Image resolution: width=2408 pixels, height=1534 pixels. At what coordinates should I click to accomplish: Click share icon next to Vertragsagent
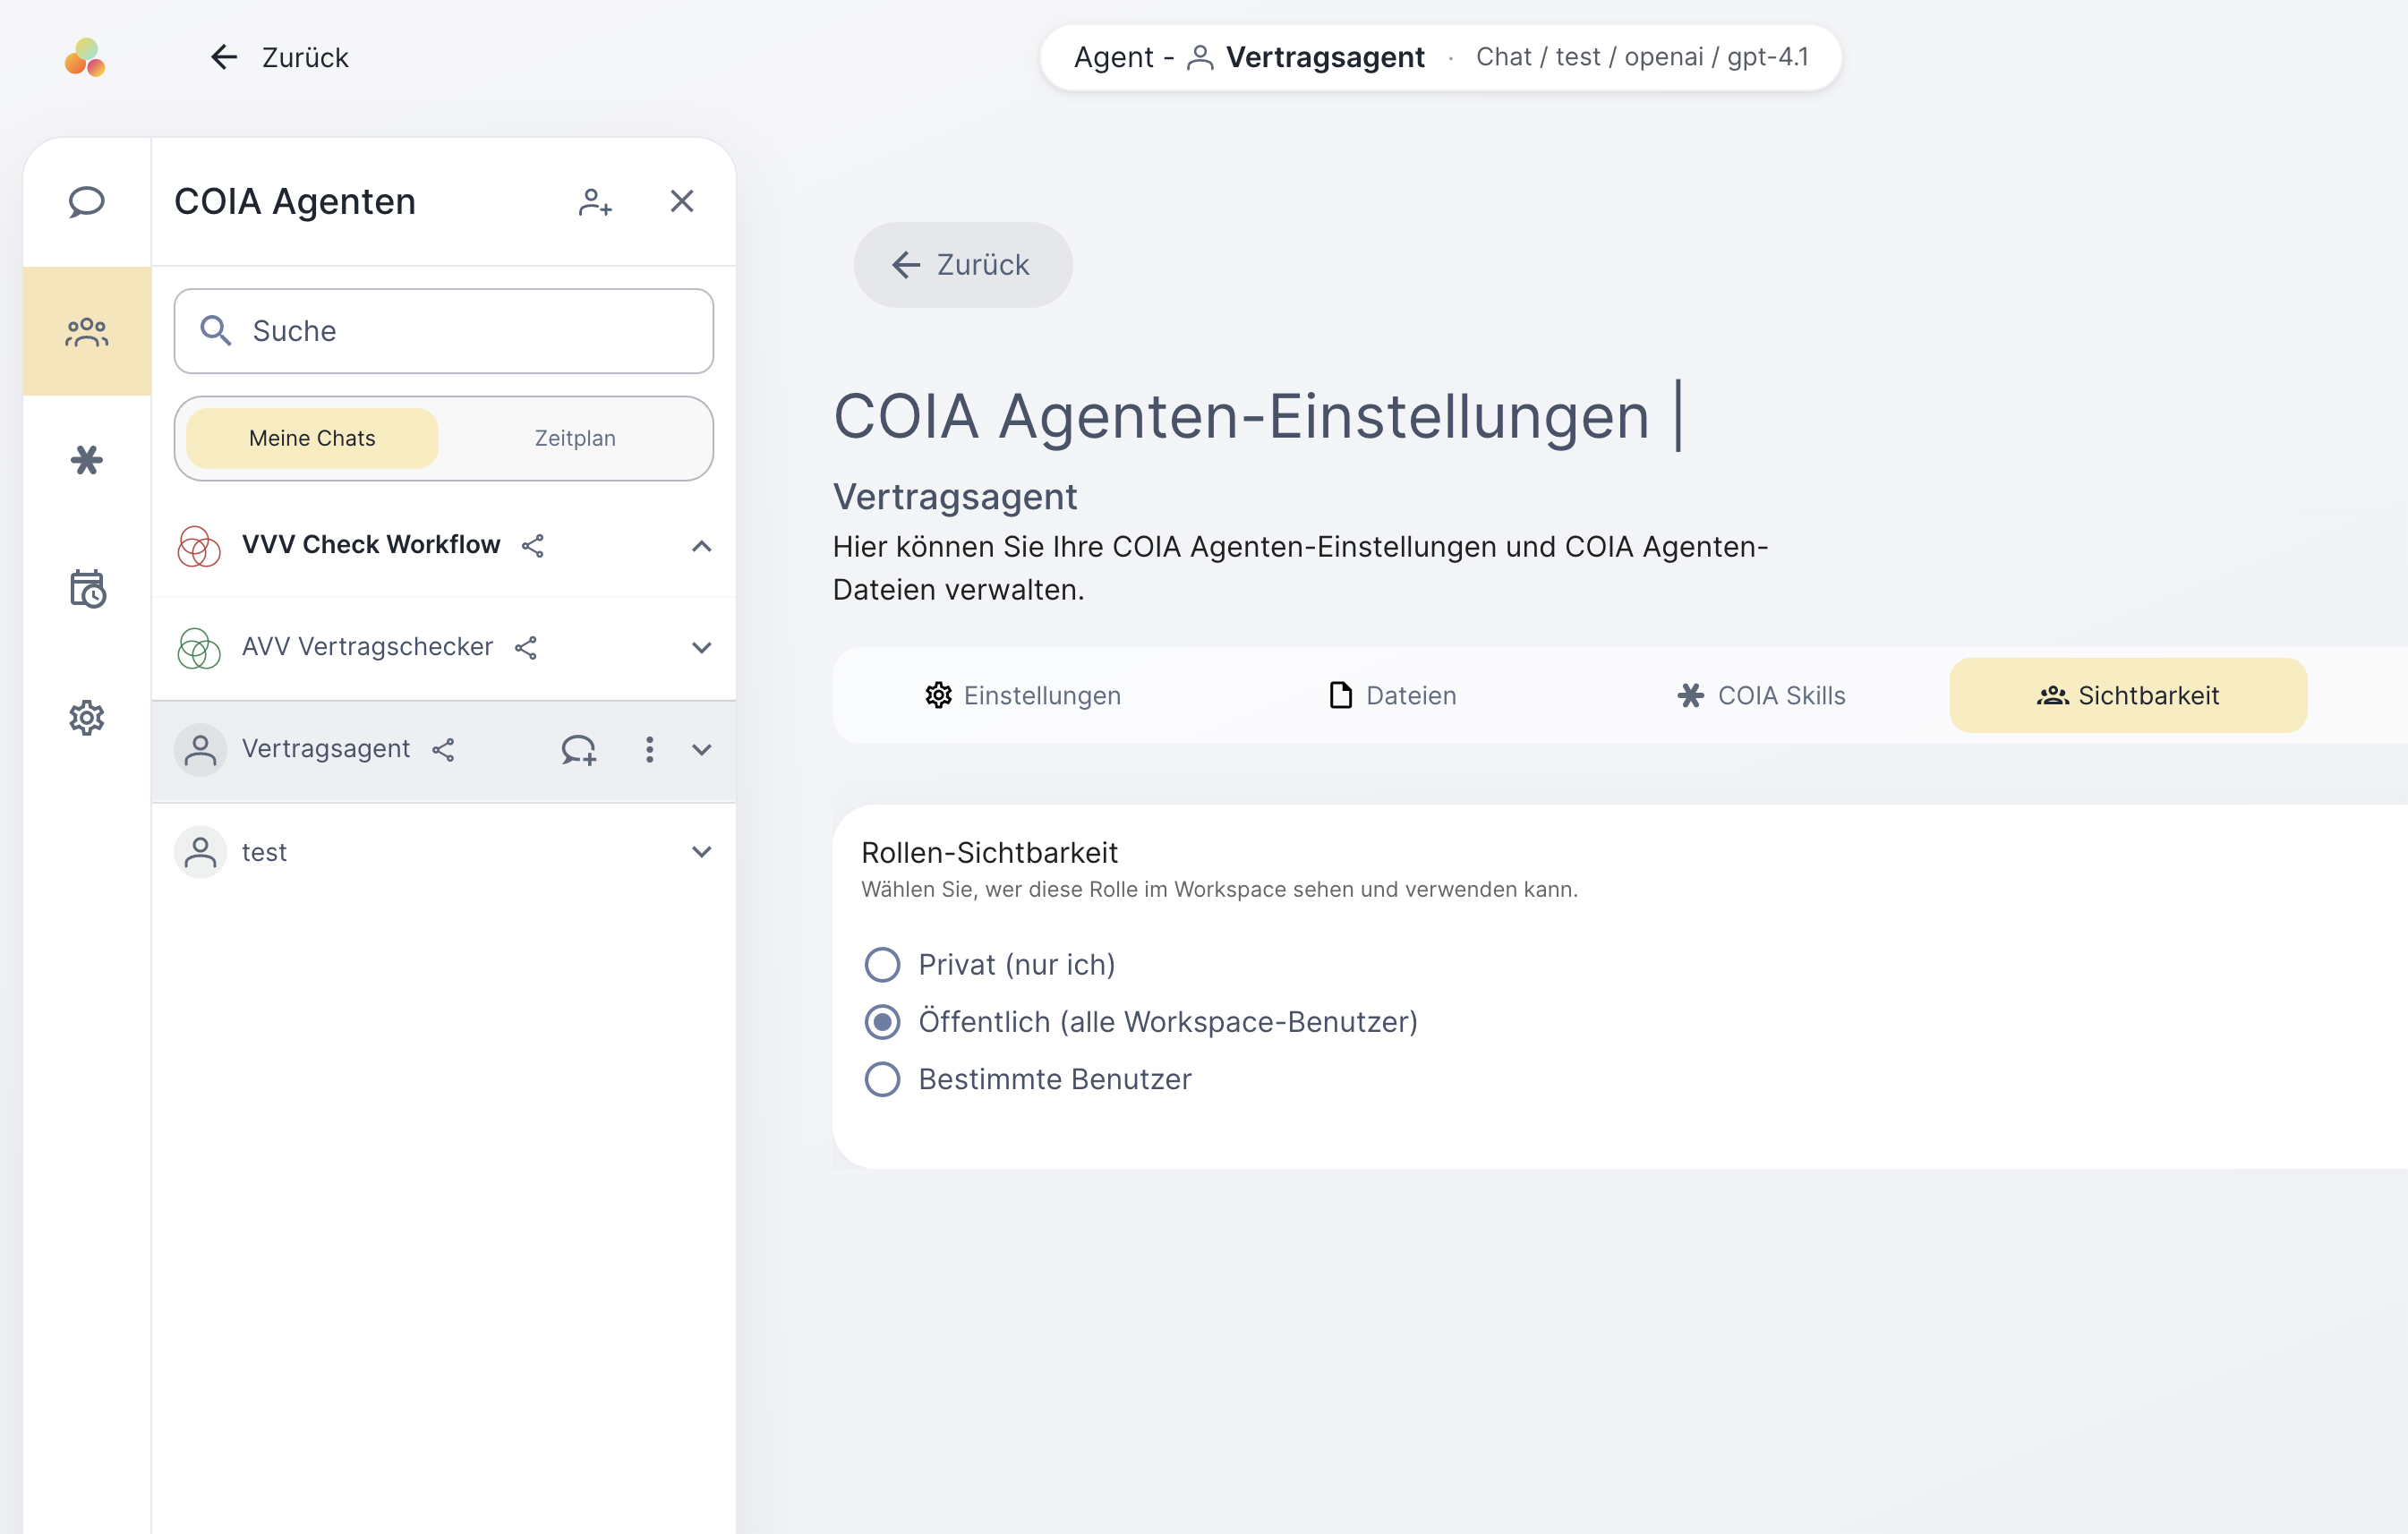pos(443,750)
